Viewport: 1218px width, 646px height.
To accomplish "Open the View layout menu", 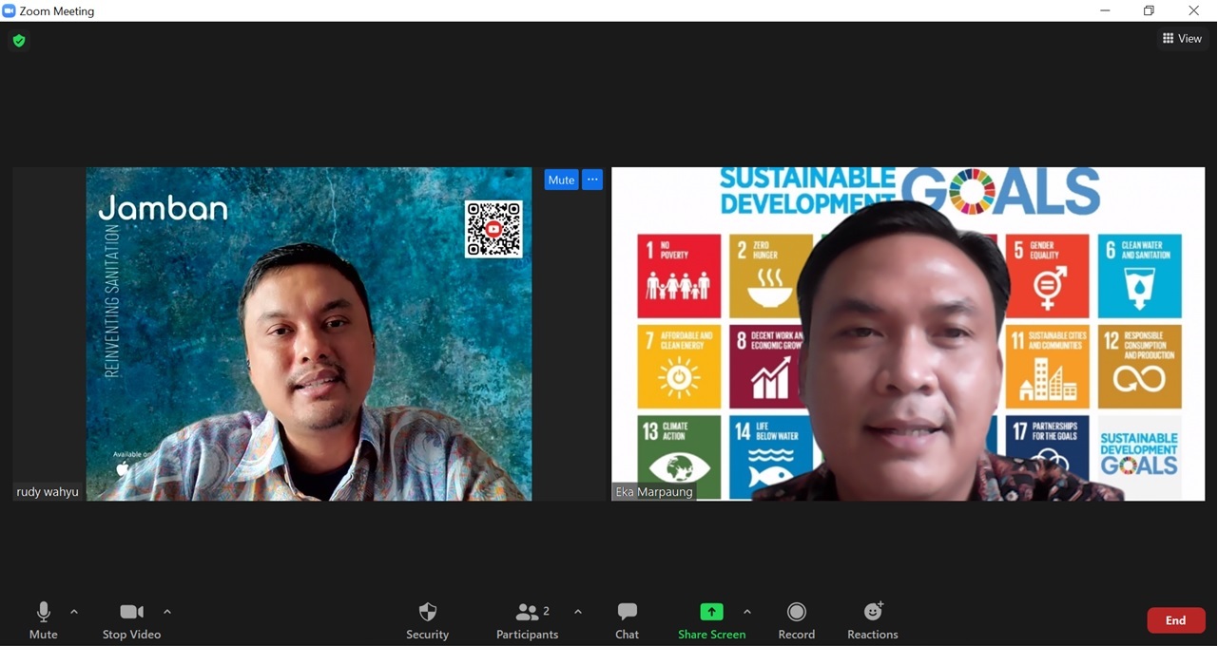I will [1182, 39].
